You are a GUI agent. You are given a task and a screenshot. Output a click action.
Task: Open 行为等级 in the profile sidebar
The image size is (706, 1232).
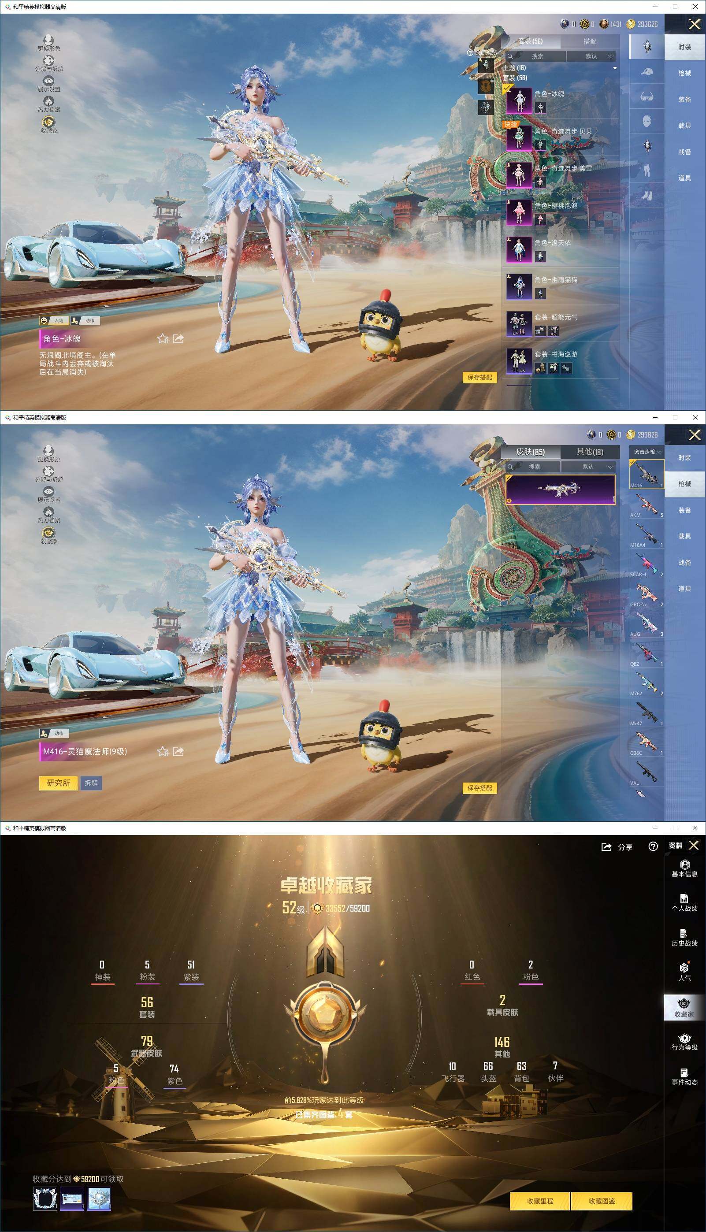pos(685,1042)
